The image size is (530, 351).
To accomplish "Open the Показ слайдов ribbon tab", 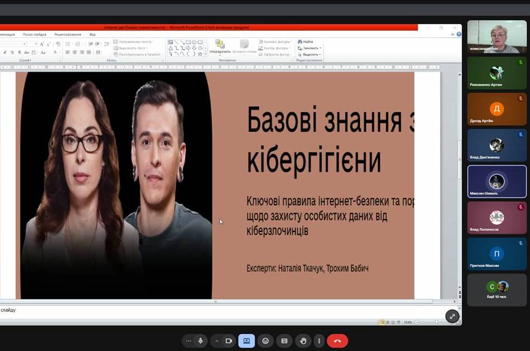I will tap(35, 35).
